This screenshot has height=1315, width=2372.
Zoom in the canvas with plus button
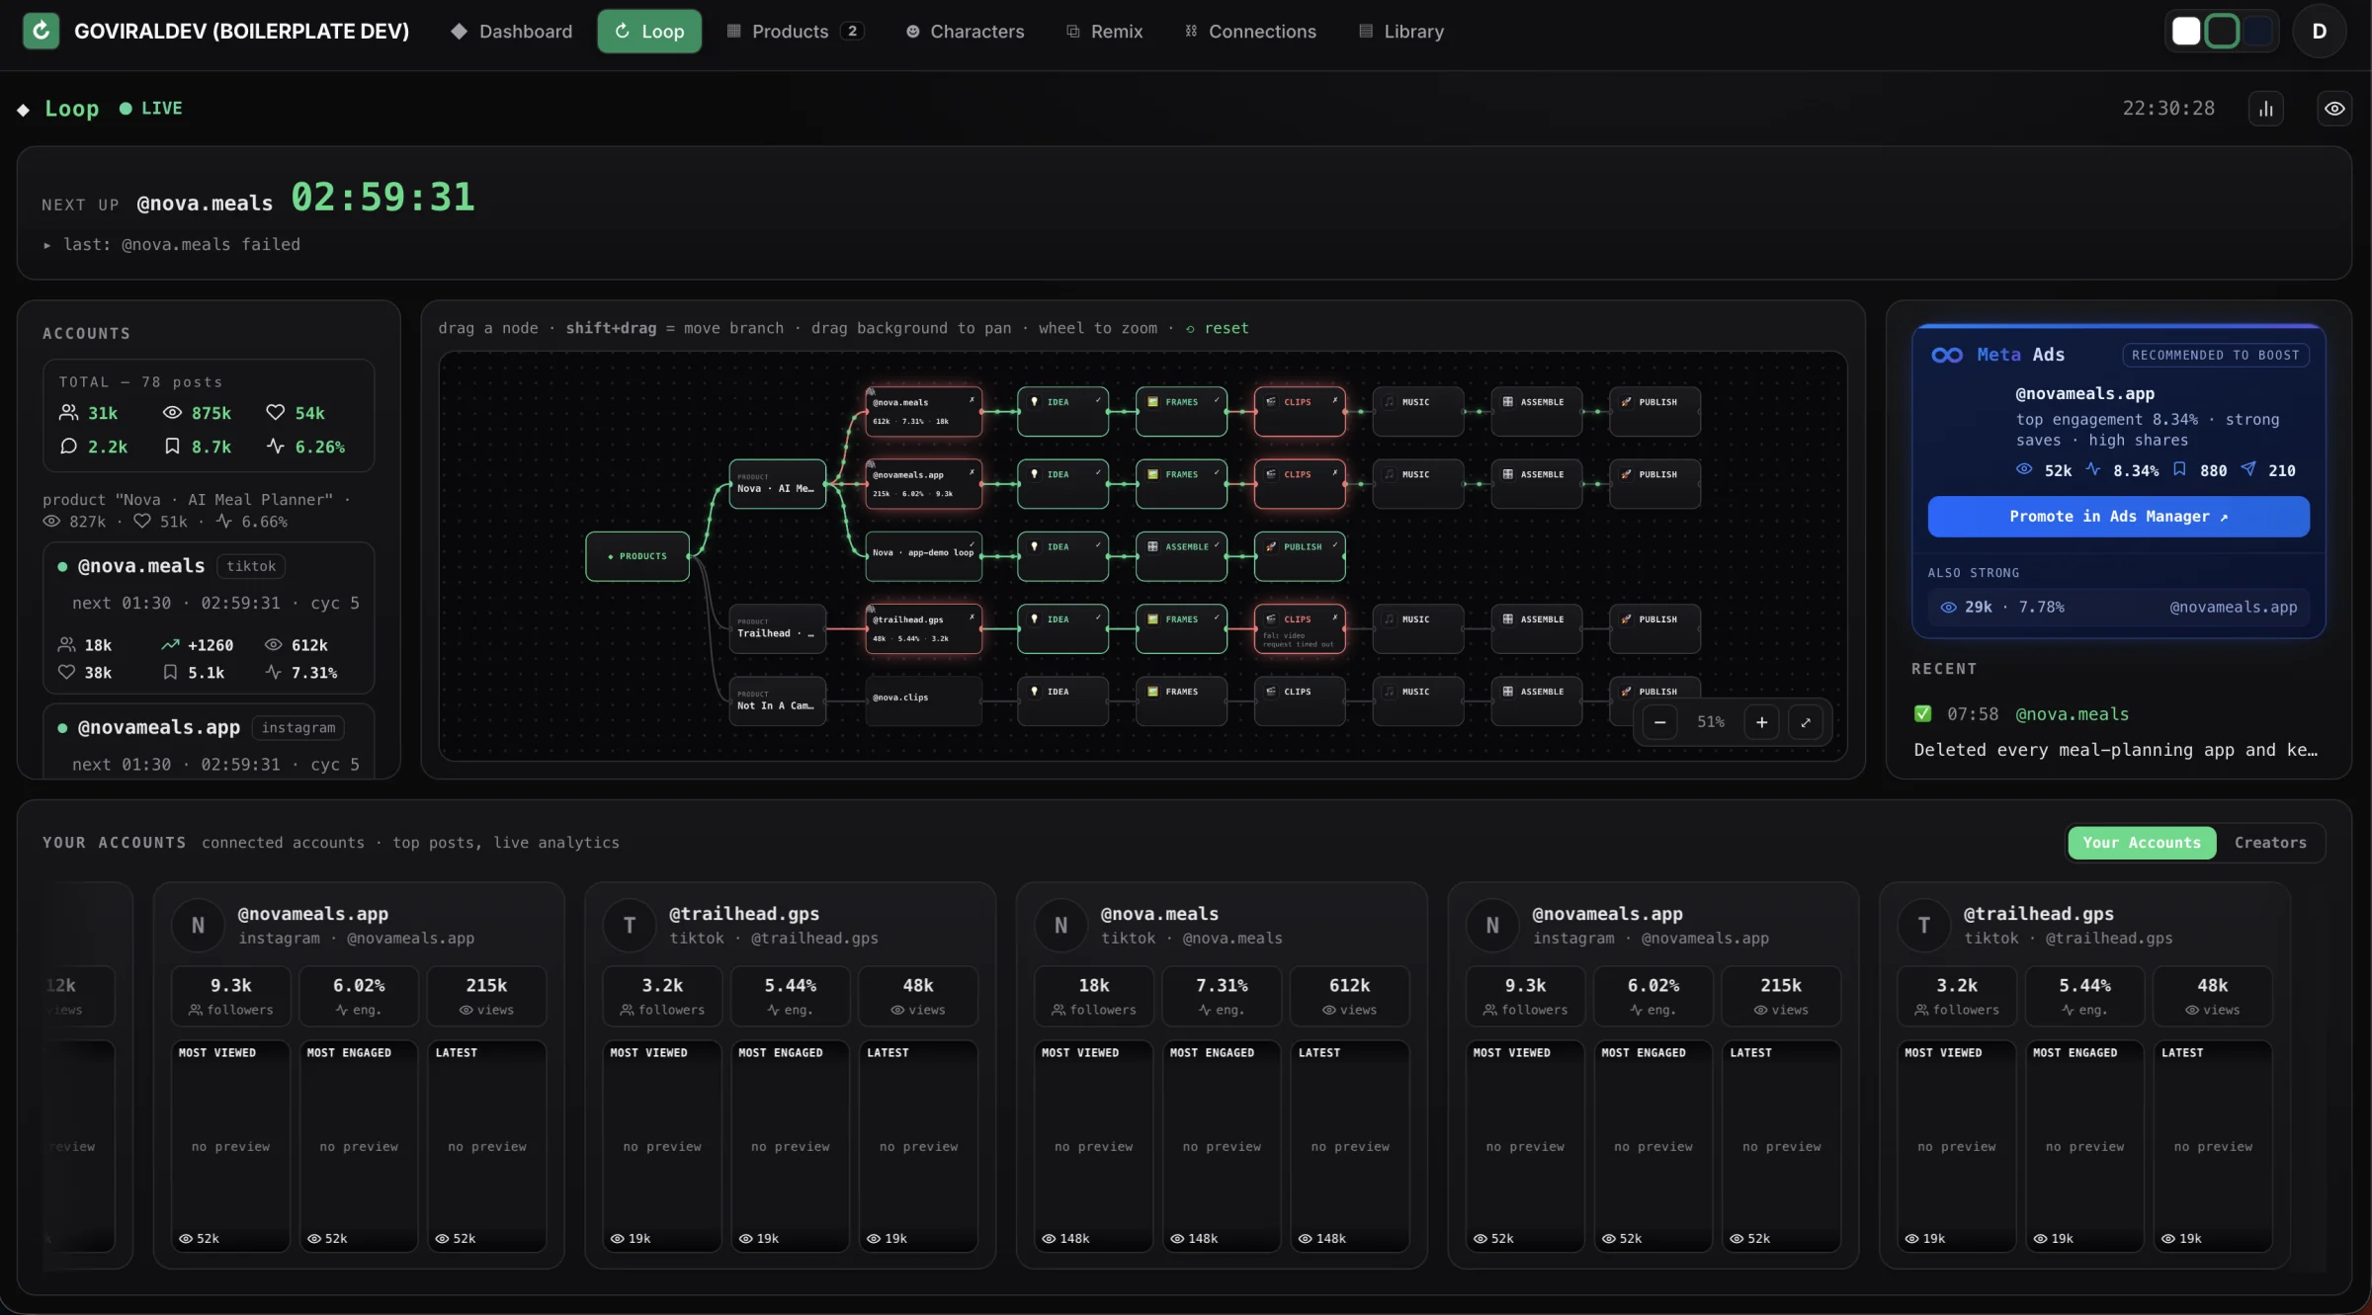pyautogui.click(x=1761, y=722)
